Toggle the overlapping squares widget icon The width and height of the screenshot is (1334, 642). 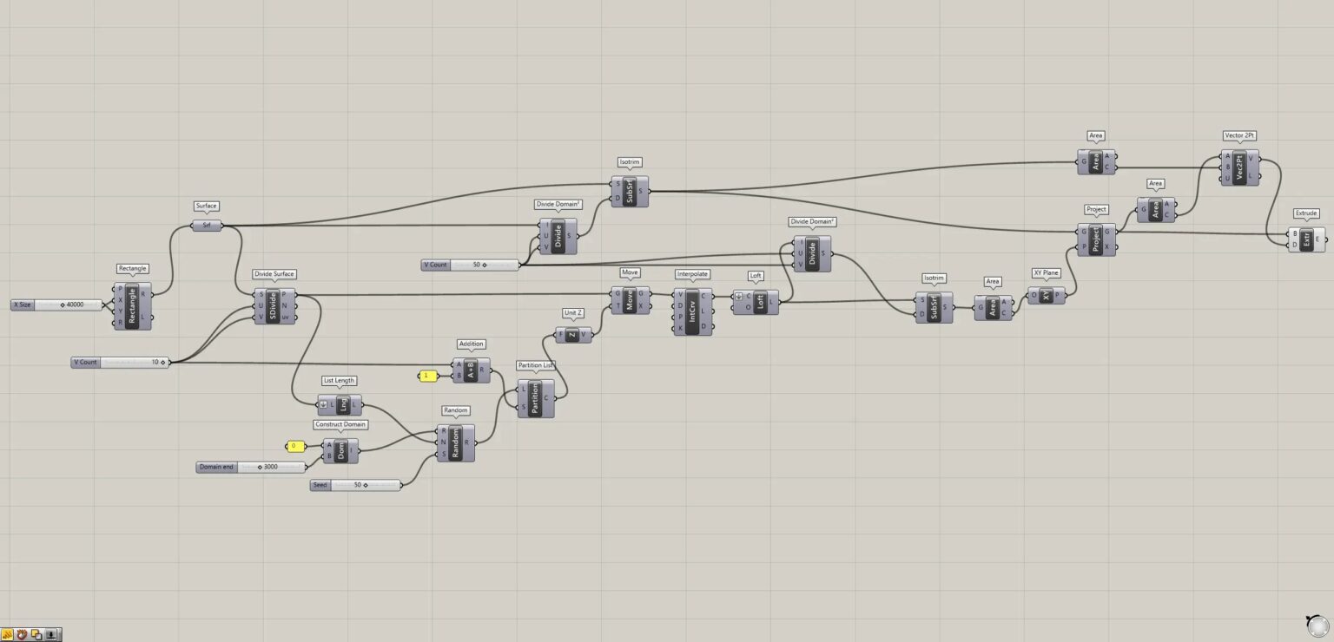coord(37,634)
